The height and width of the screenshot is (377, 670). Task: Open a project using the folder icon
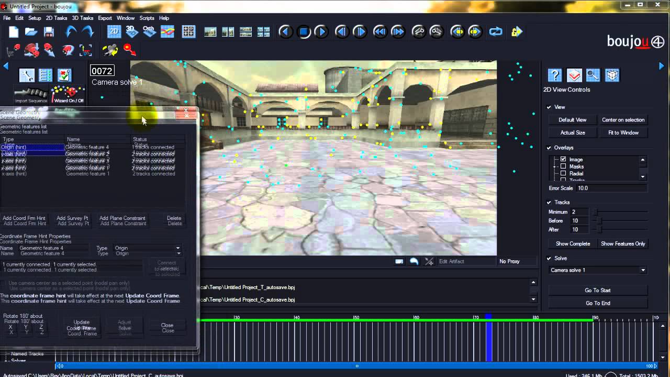[x=31, y=32]
